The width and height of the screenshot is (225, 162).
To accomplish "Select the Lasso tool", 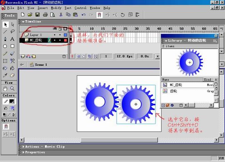I will click(12, 31).
